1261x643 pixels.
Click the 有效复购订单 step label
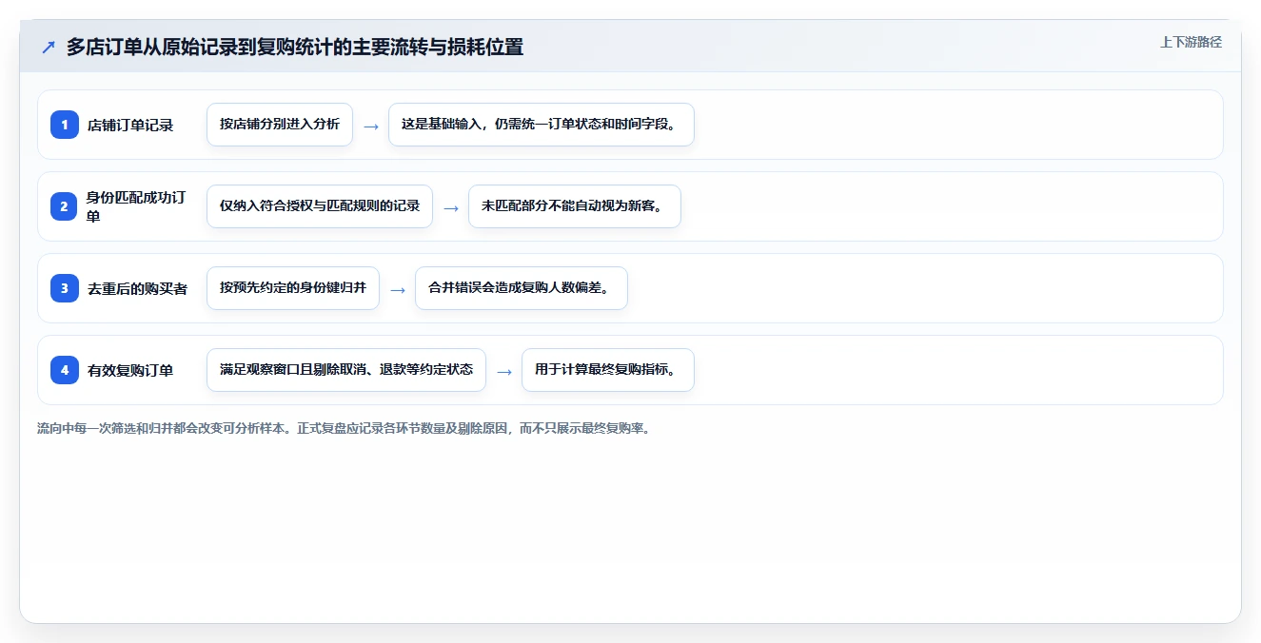click(130, 370)
